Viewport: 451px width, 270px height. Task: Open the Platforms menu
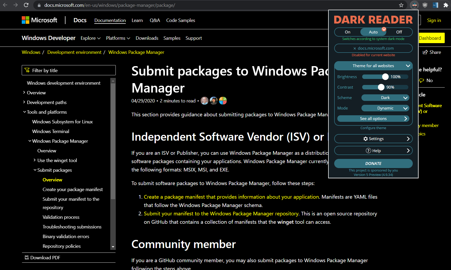point(118,38)
